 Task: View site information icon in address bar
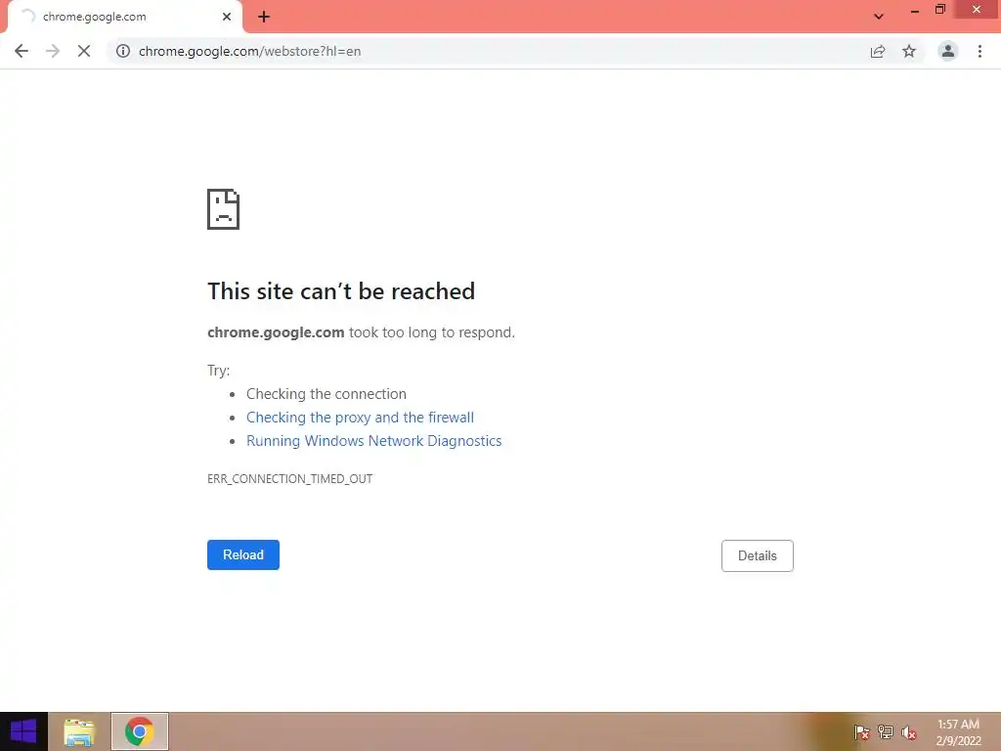click(122, 51)
